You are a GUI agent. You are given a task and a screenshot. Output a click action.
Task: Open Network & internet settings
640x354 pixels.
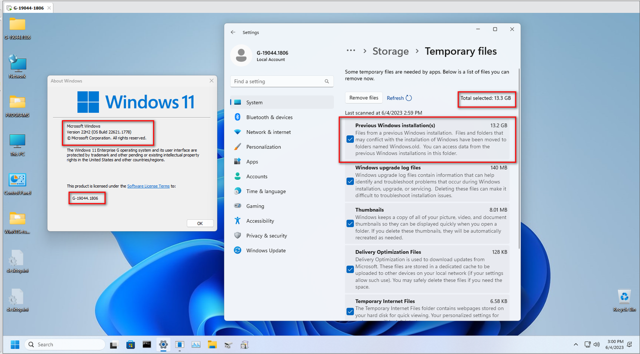click(x=282, y=132)
